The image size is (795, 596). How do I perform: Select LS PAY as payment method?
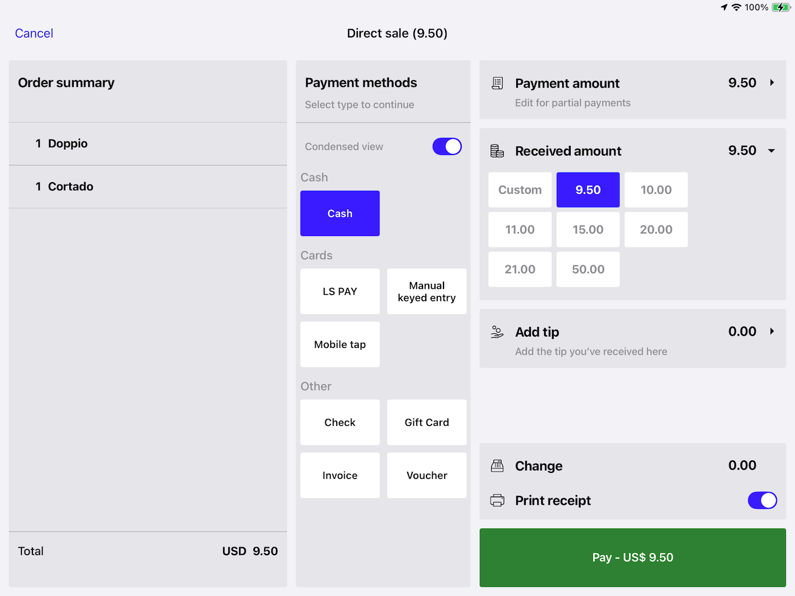[x=340, y=291]
